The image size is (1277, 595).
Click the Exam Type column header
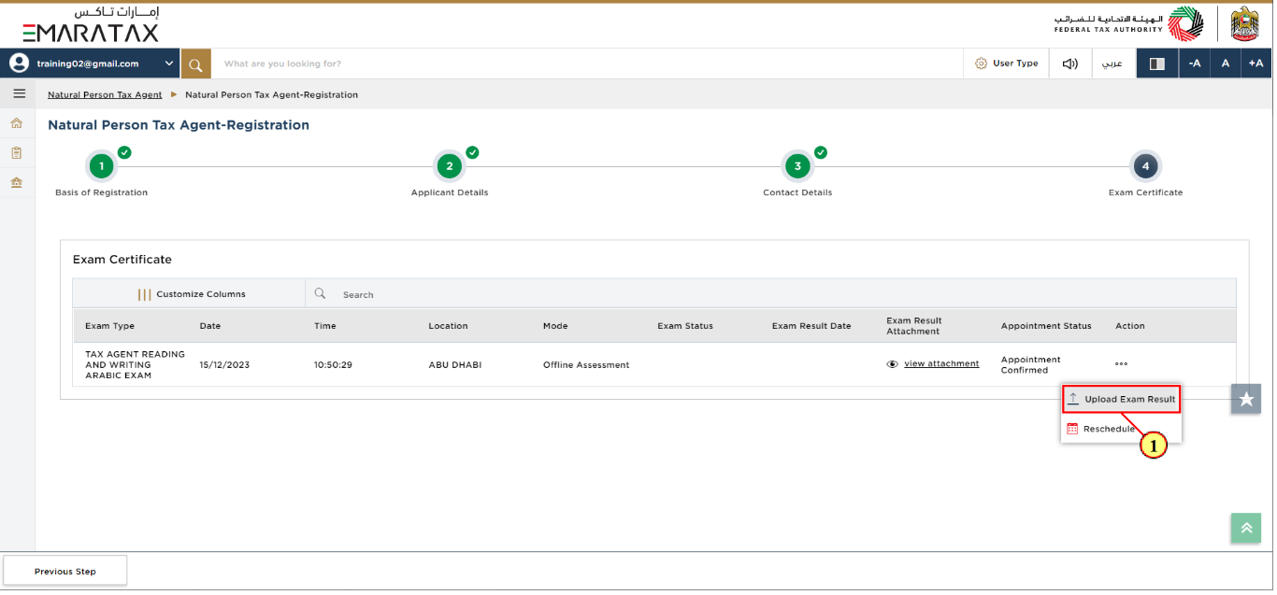tap(109, 326)
